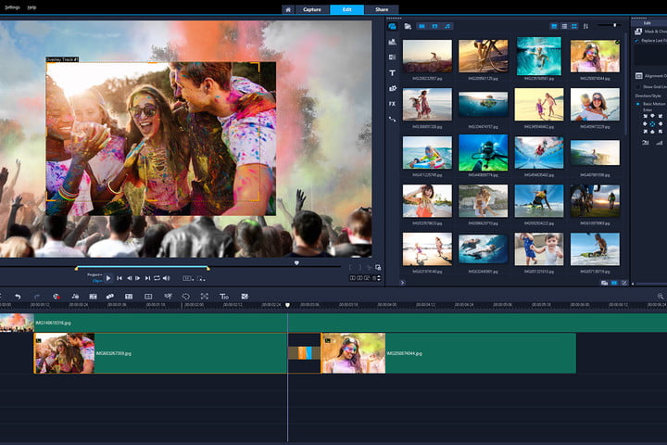Jump to the end of the preview
Image resolution: width=667 pixels, height=445 pixels.
click(x=147, y=278)
